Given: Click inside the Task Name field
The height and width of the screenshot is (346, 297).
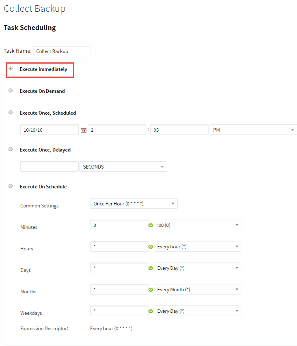Looking at the screenshot, I should coord(62,51).
